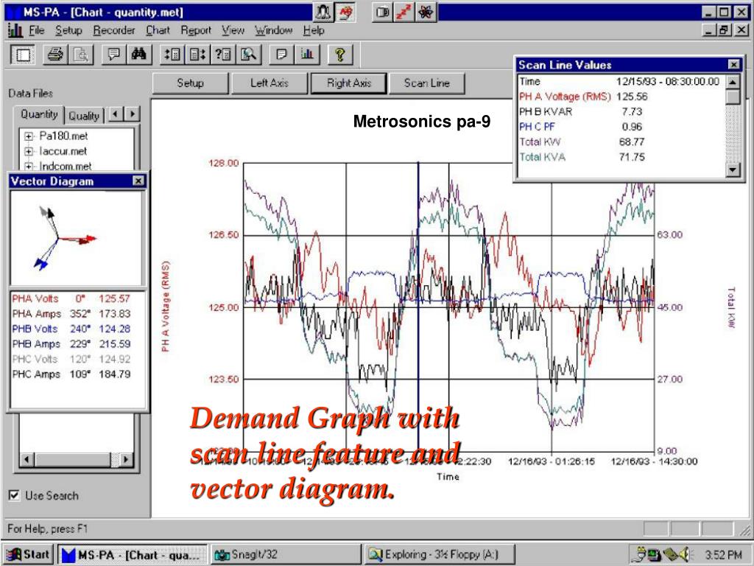
Task: Click the bell icon in title bar
Action: pyautogui.click(x=323, y=13)
